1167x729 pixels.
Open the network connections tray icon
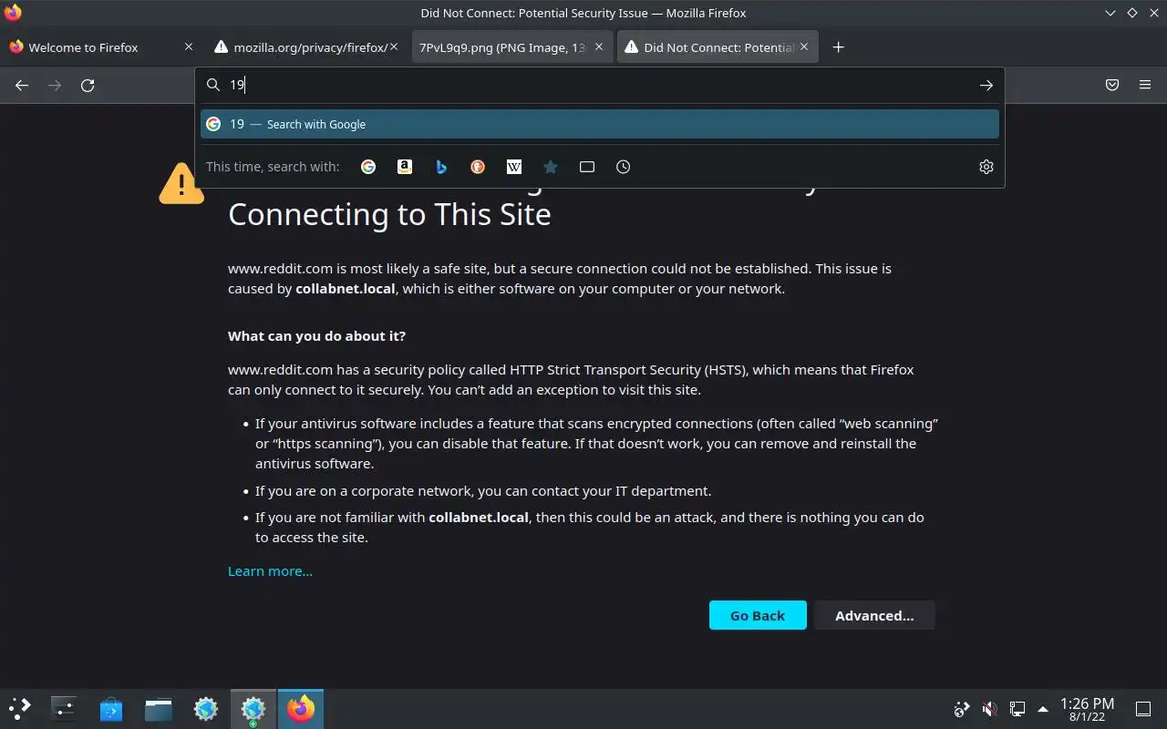tap(1017, 709)
